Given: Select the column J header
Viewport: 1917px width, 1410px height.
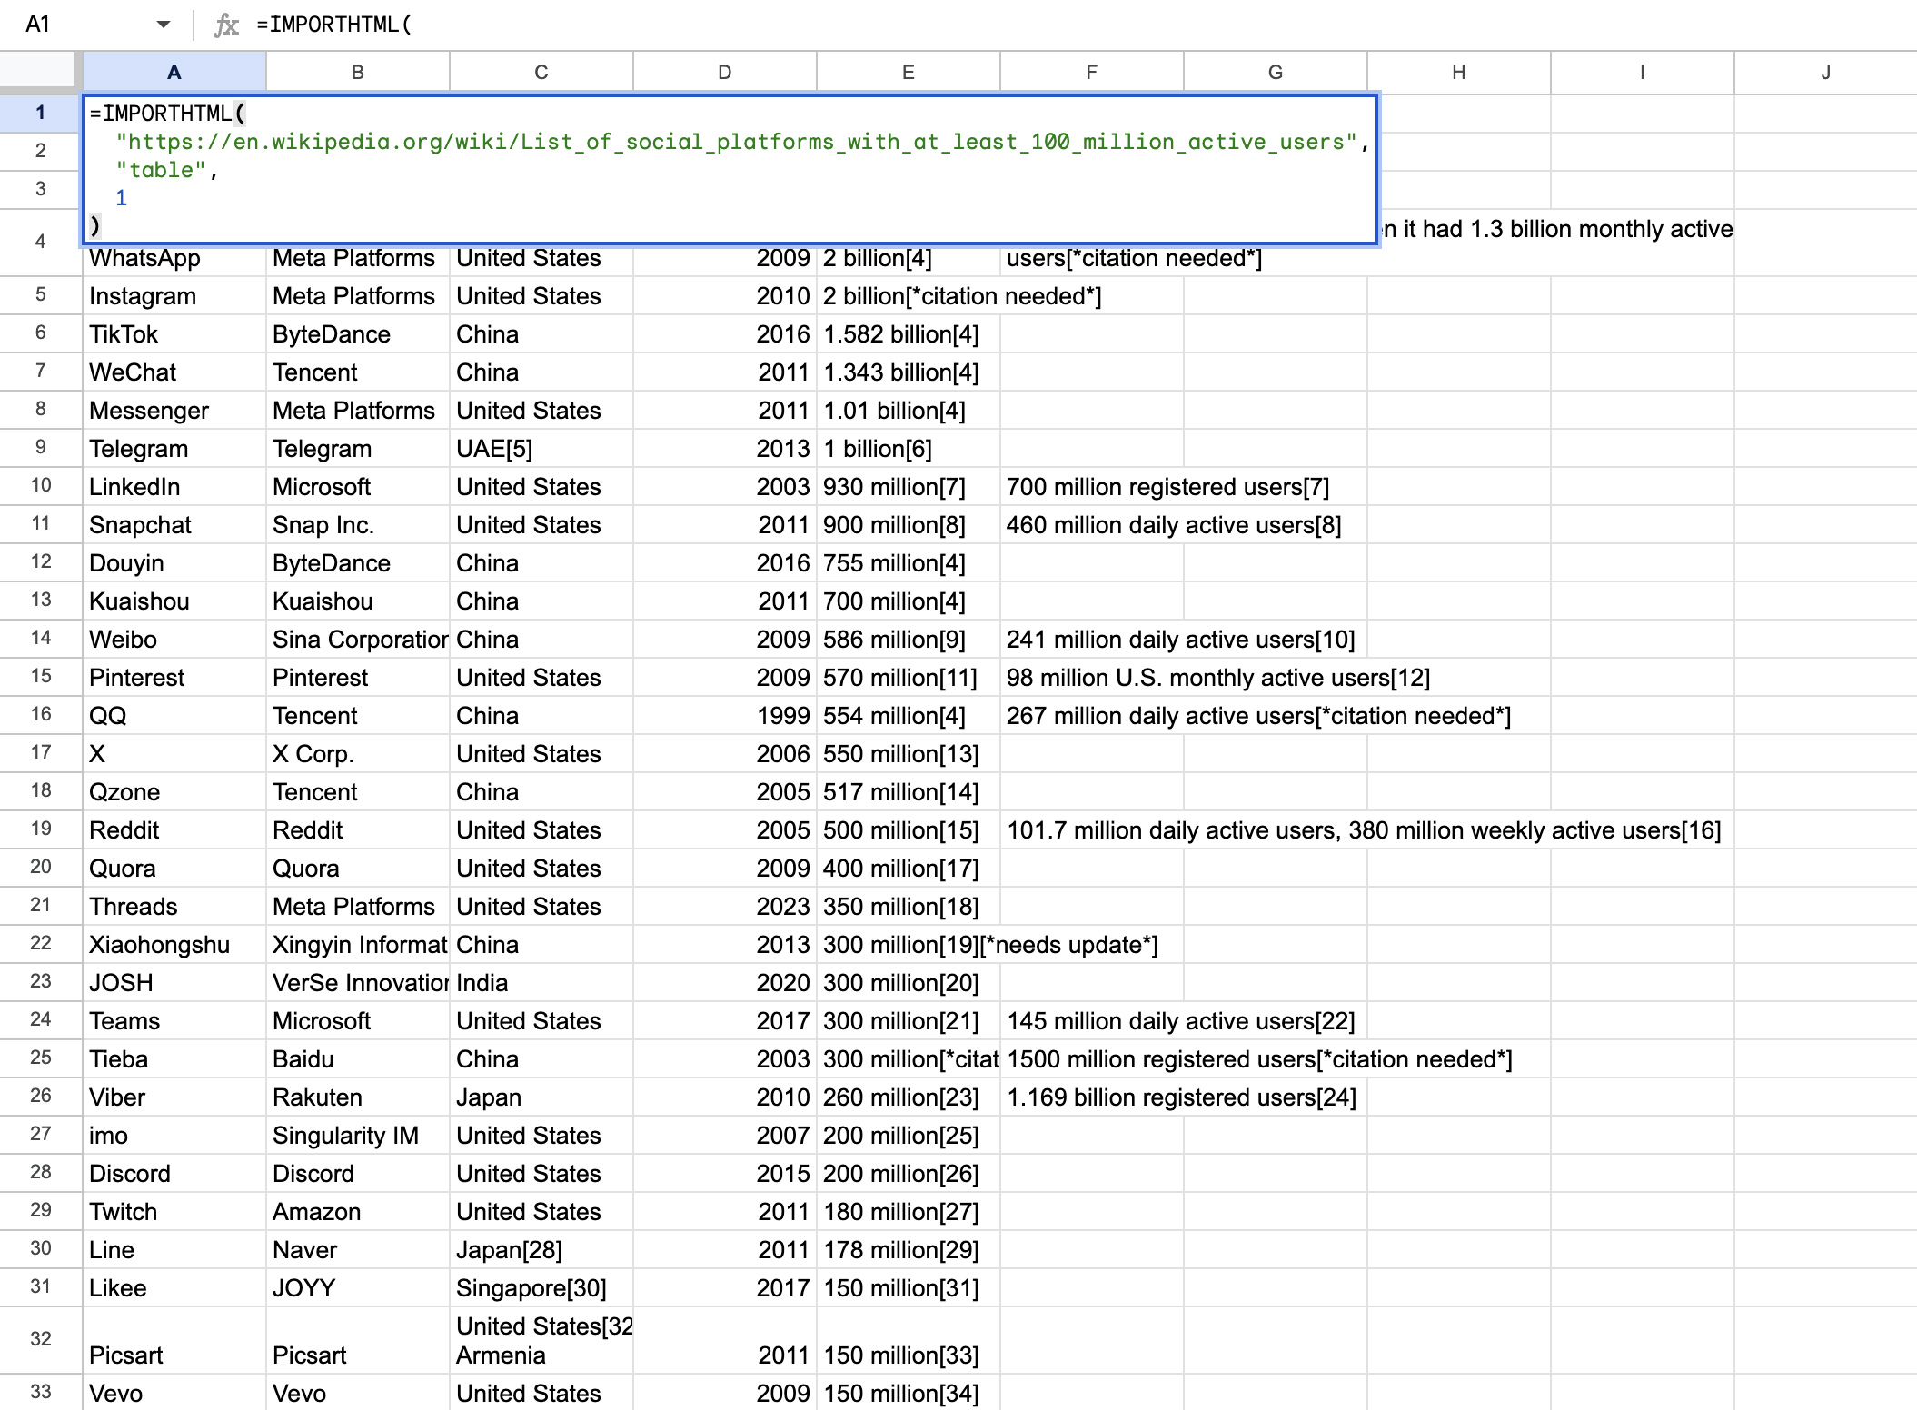Looking at the screenshot, I should pos(1825,72).
